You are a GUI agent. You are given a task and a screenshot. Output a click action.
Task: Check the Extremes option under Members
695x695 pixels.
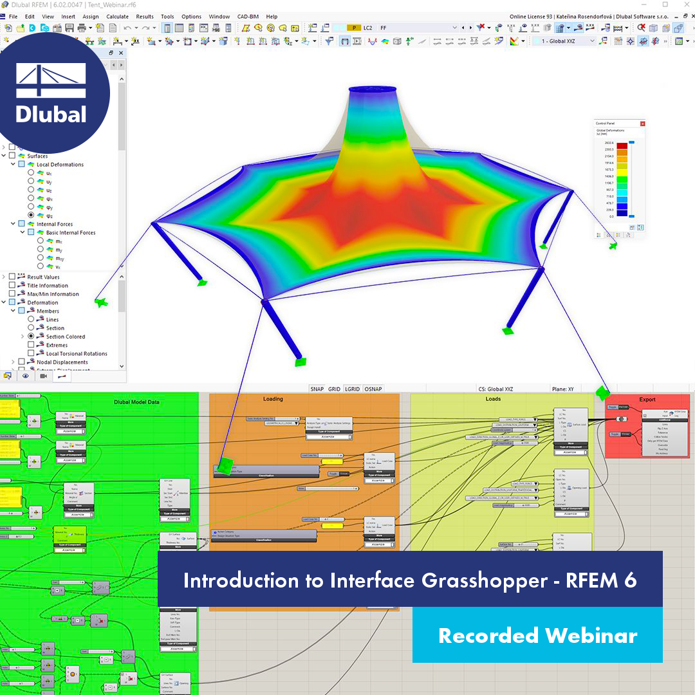[x=30, y=344]
